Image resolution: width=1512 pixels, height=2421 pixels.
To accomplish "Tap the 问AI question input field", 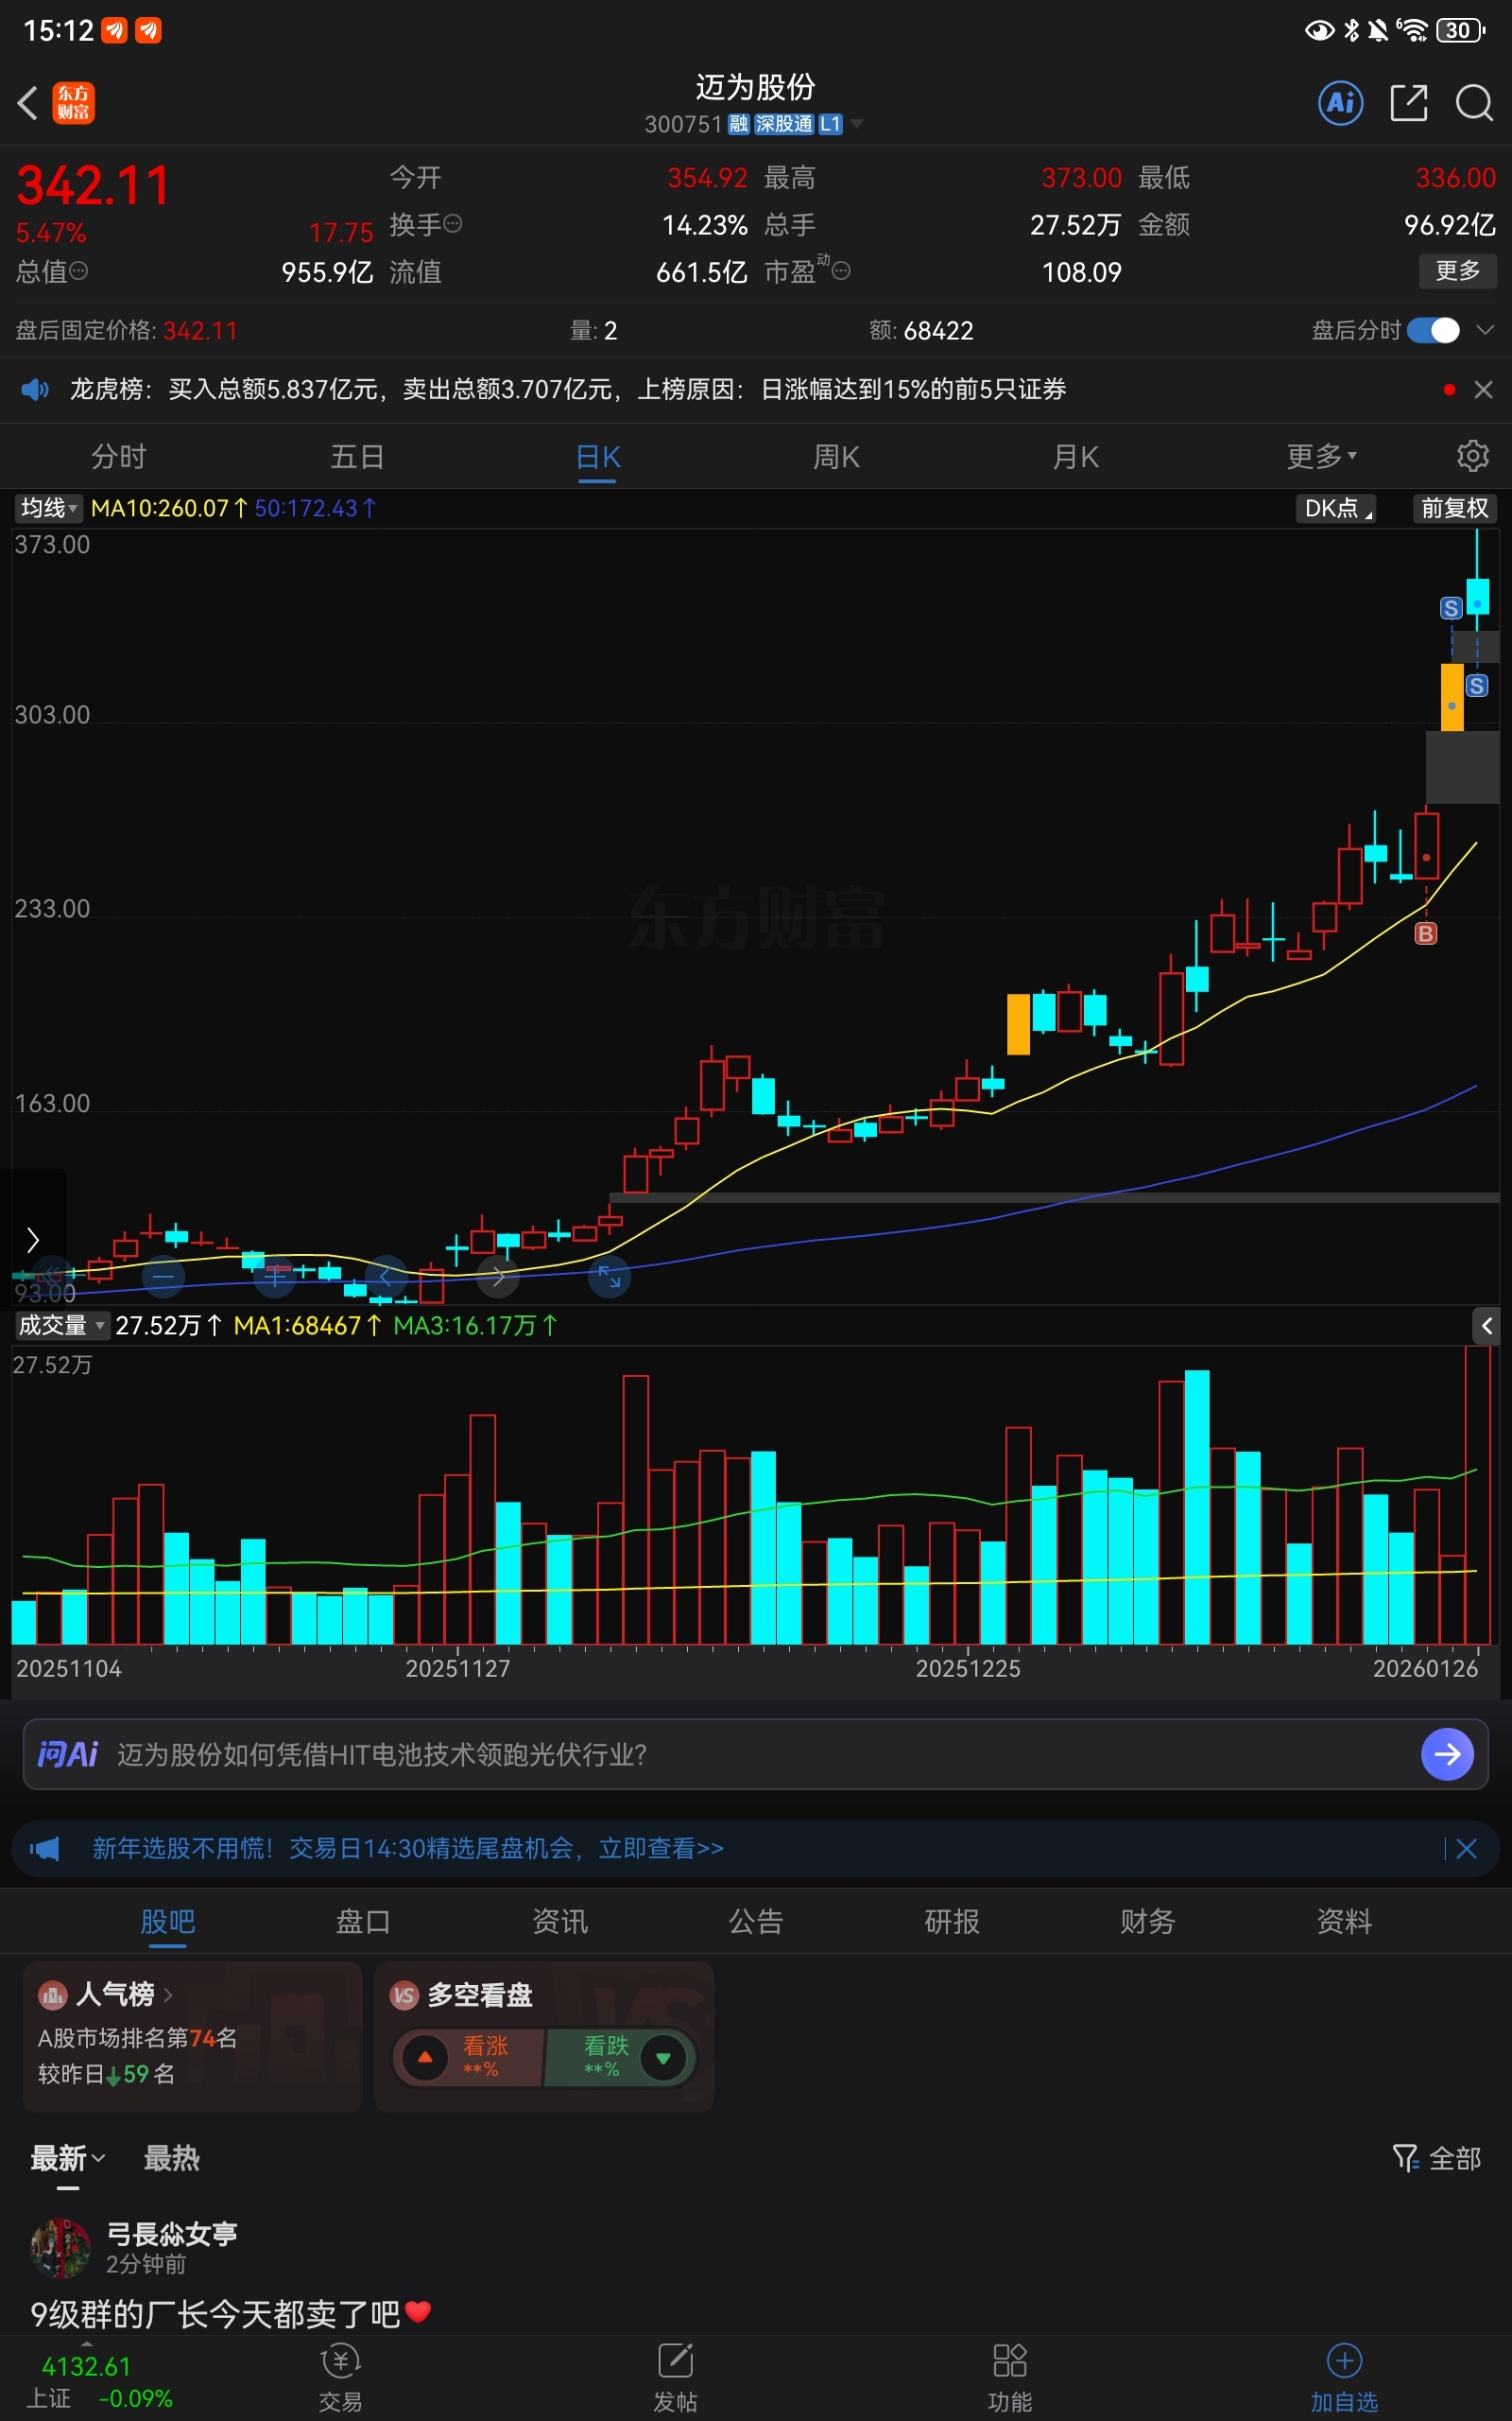I will click(755, 1753).
